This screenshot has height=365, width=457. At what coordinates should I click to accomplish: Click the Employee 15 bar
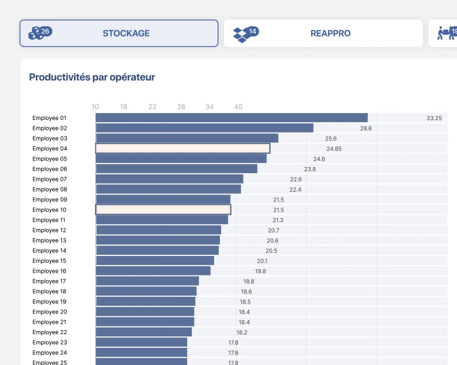[155, 261]
